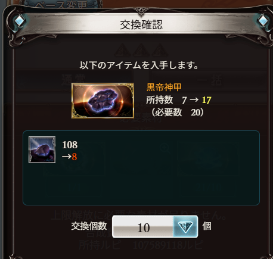Click the 必要数 20 text
This screenshot has height=259, width=273.
click(178, 113)
